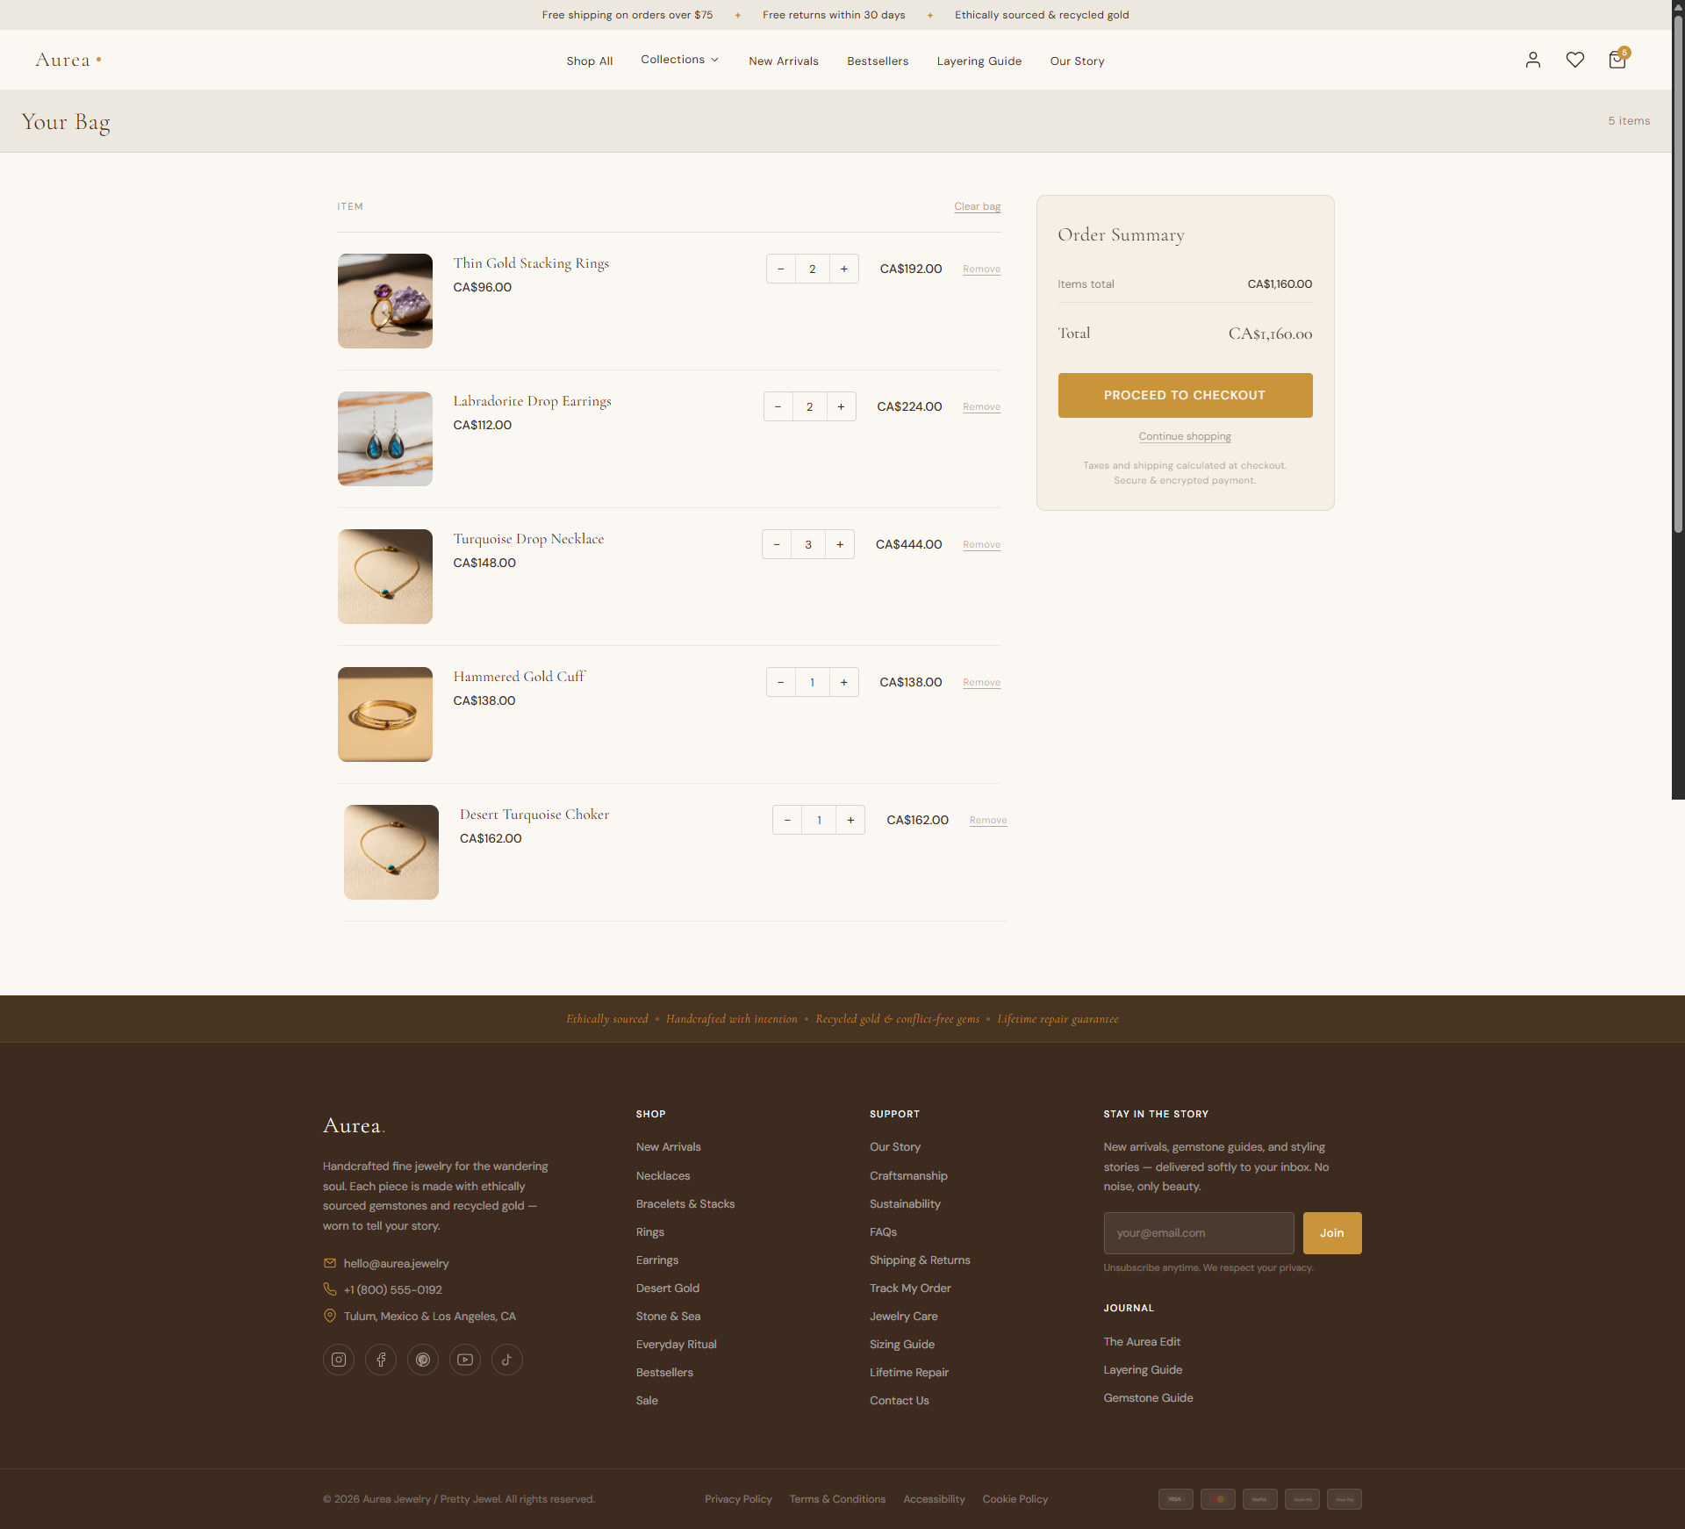Visit Aurea's Instagram page
The image size is (1685, 1529).
(x=339, y=1360)
